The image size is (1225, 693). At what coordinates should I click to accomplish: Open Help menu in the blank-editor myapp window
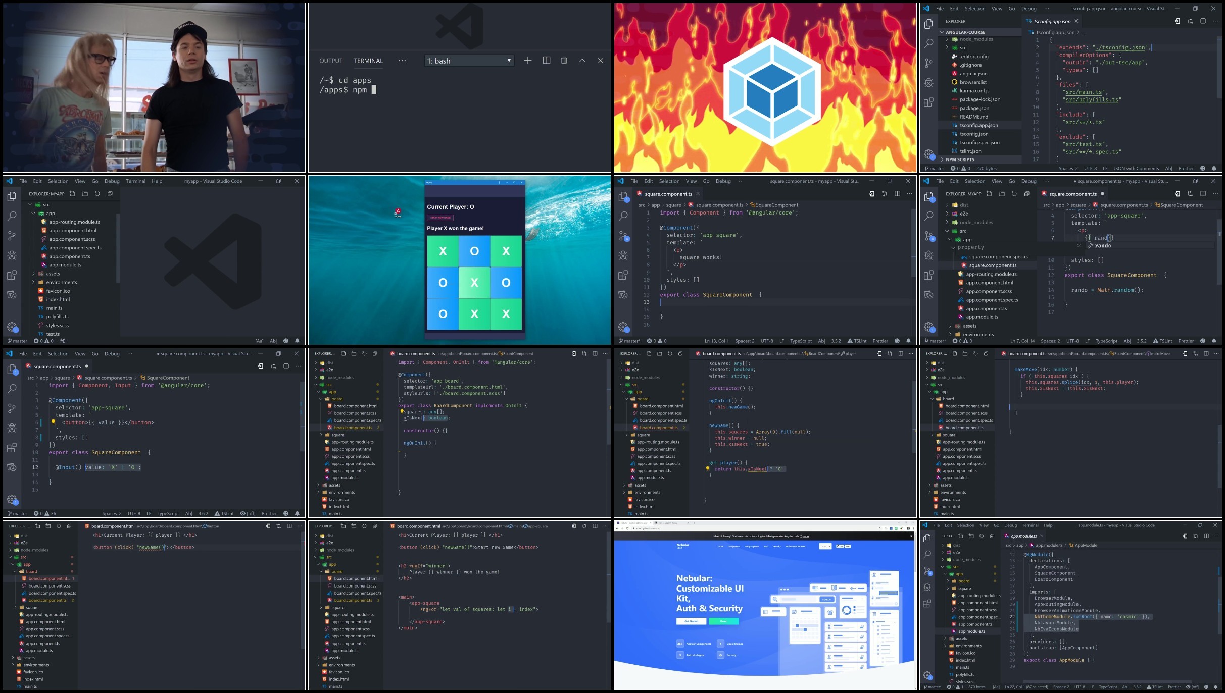(157, 181)
